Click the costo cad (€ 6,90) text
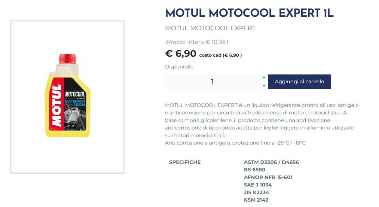Screen dimensions: 379x207 [x=220, y=55]
